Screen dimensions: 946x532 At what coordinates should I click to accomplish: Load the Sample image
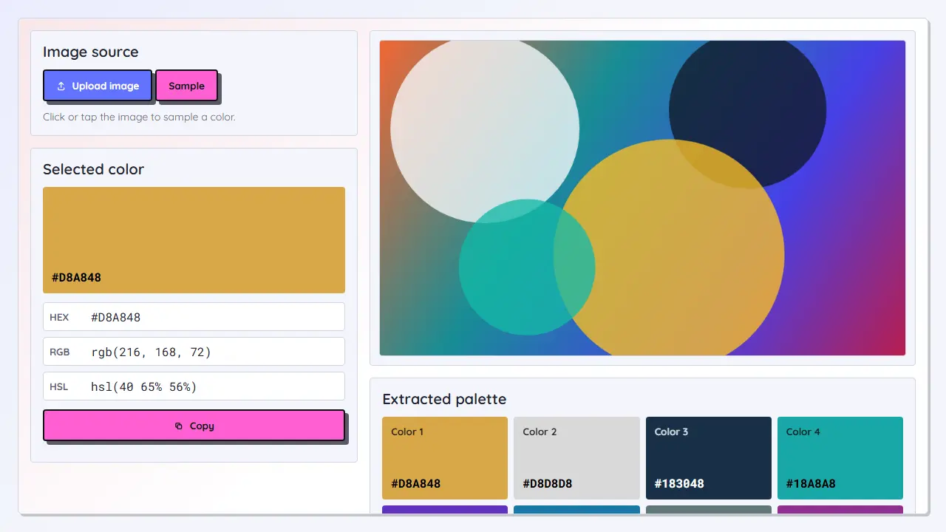click(x=186, y=86)
